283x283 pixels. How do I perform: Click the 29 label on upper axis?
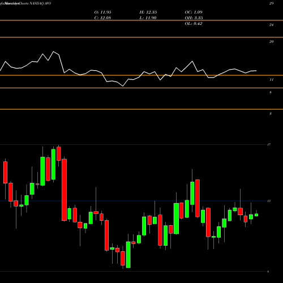coord(271,3)
